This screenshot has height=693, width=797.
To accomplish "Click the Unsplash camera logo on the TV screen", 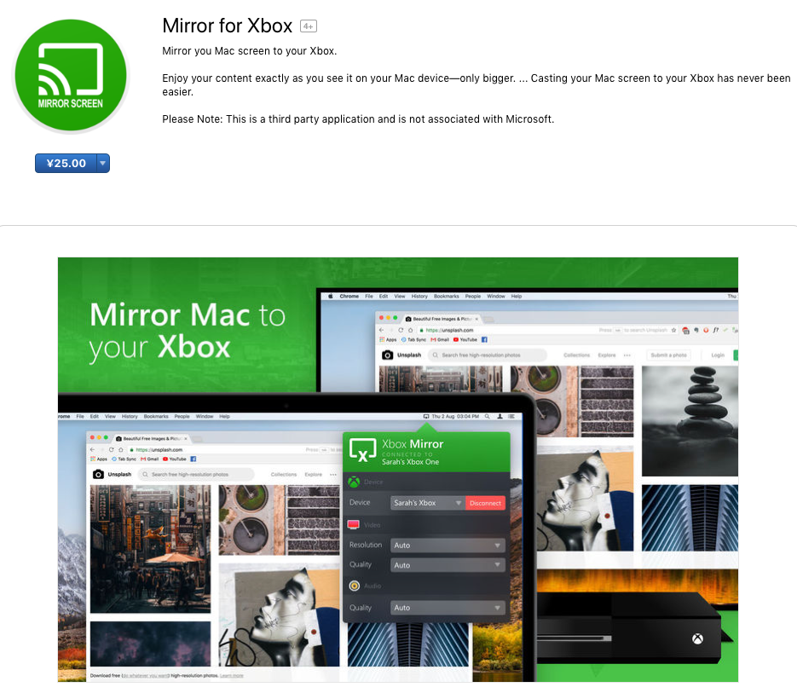I will 387,355.
